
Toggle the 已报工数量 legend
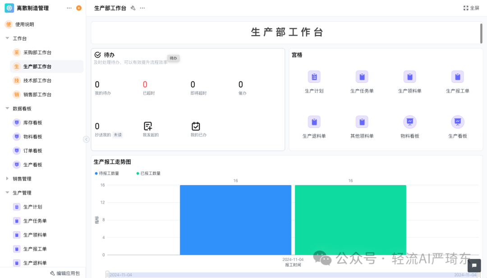(148, 173)
